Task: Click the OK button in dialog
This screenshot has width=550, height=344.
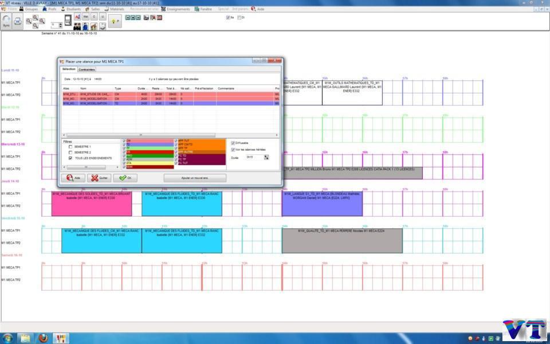Action: pyautogui.click(x=125, y=178)
